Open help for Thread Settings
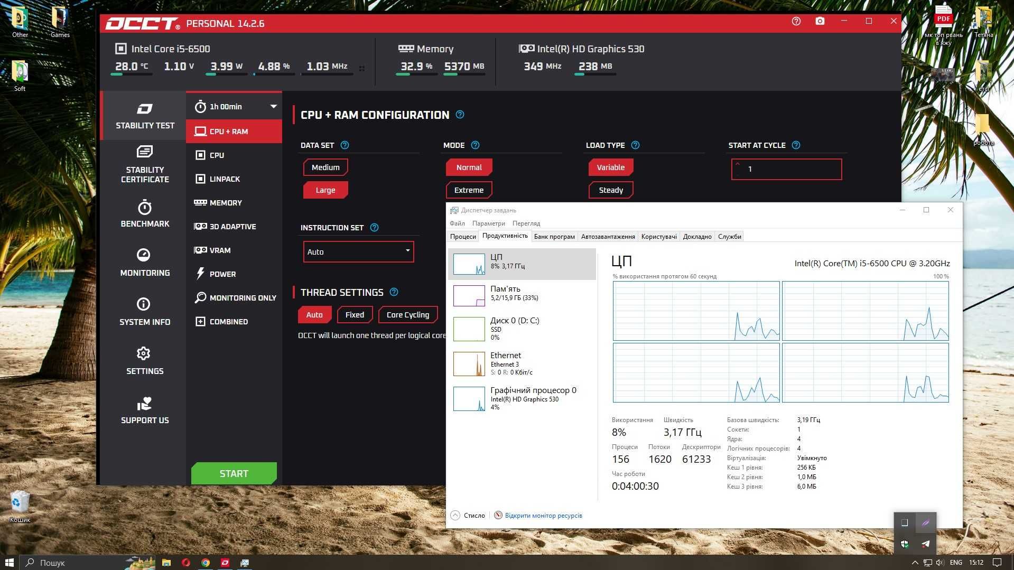This screenshot has height=570, width=1014. pos(394,292)
